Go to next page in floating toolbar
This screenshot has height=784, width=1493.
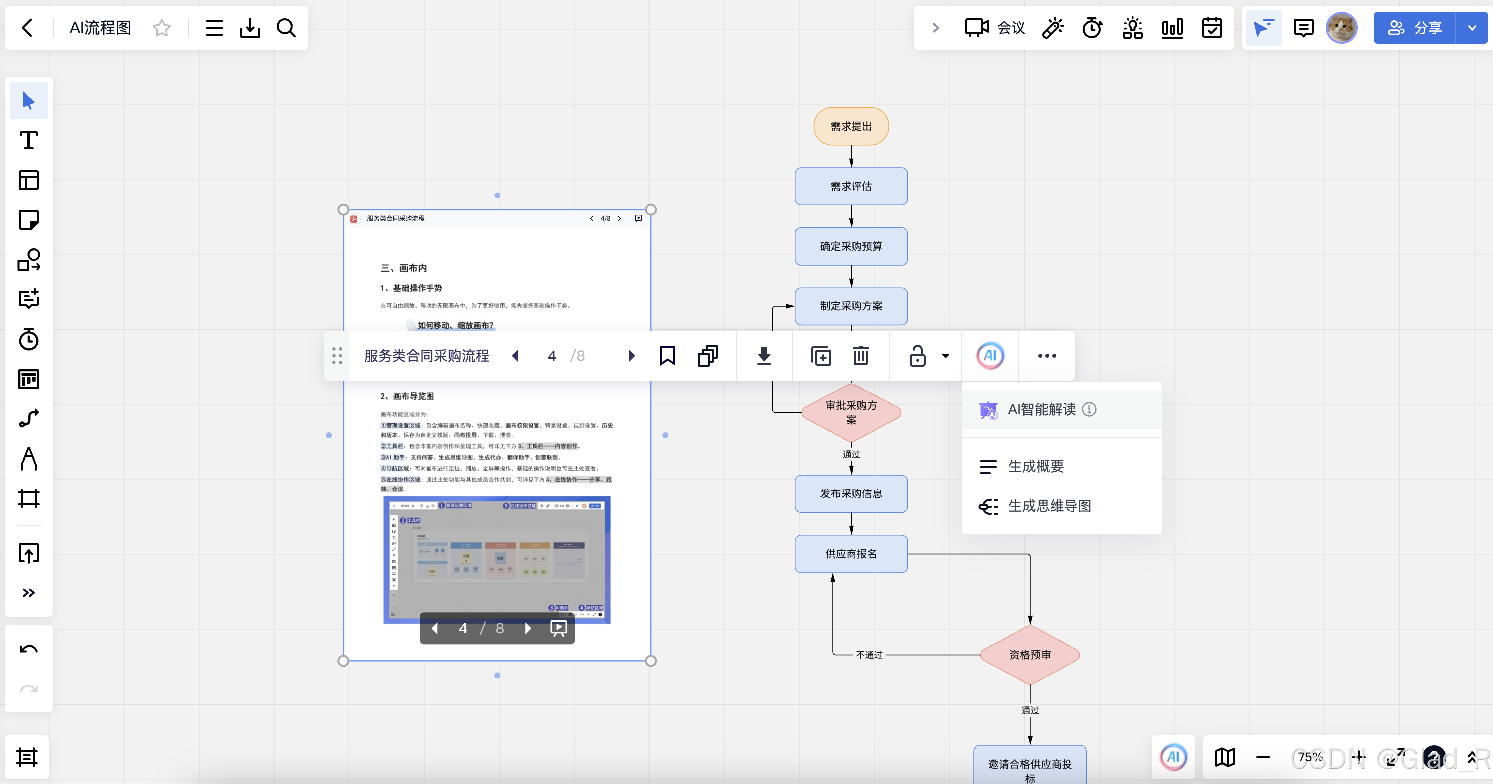click(x=631, y=355)
